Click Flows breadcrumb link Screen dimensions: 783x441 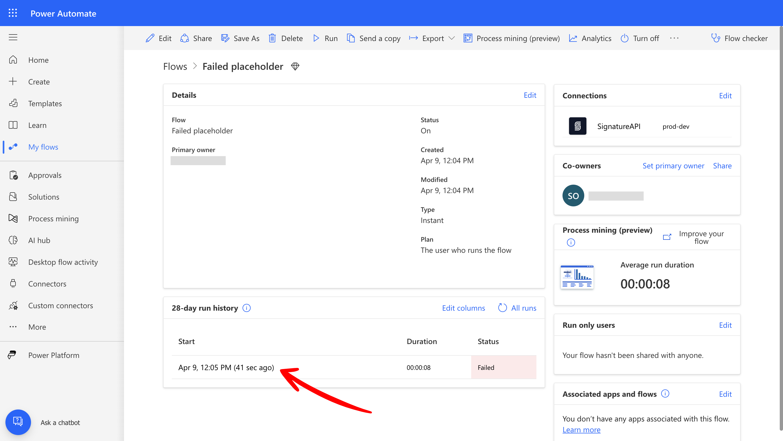175,66
